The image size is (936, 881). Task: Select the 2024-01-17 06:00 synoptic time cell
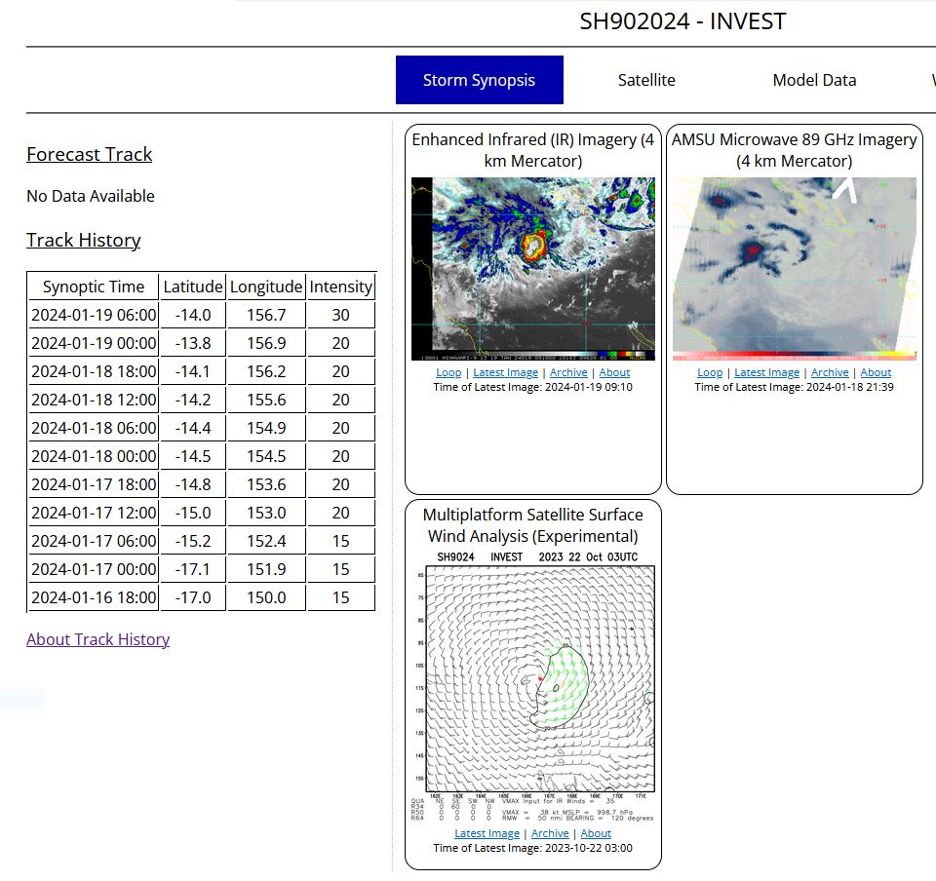94,541
